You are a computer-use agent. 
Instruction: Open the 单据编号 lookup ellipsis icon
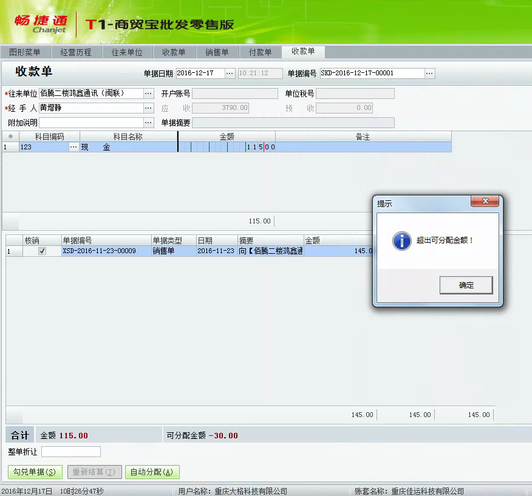[x=429, y=72]
